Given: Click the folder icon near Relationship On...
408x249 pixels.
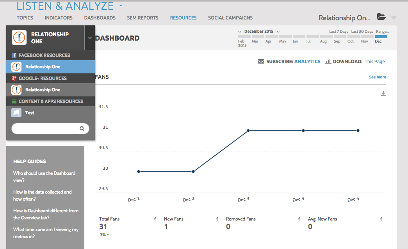Looking at the screenshot, I should [381, 17].
